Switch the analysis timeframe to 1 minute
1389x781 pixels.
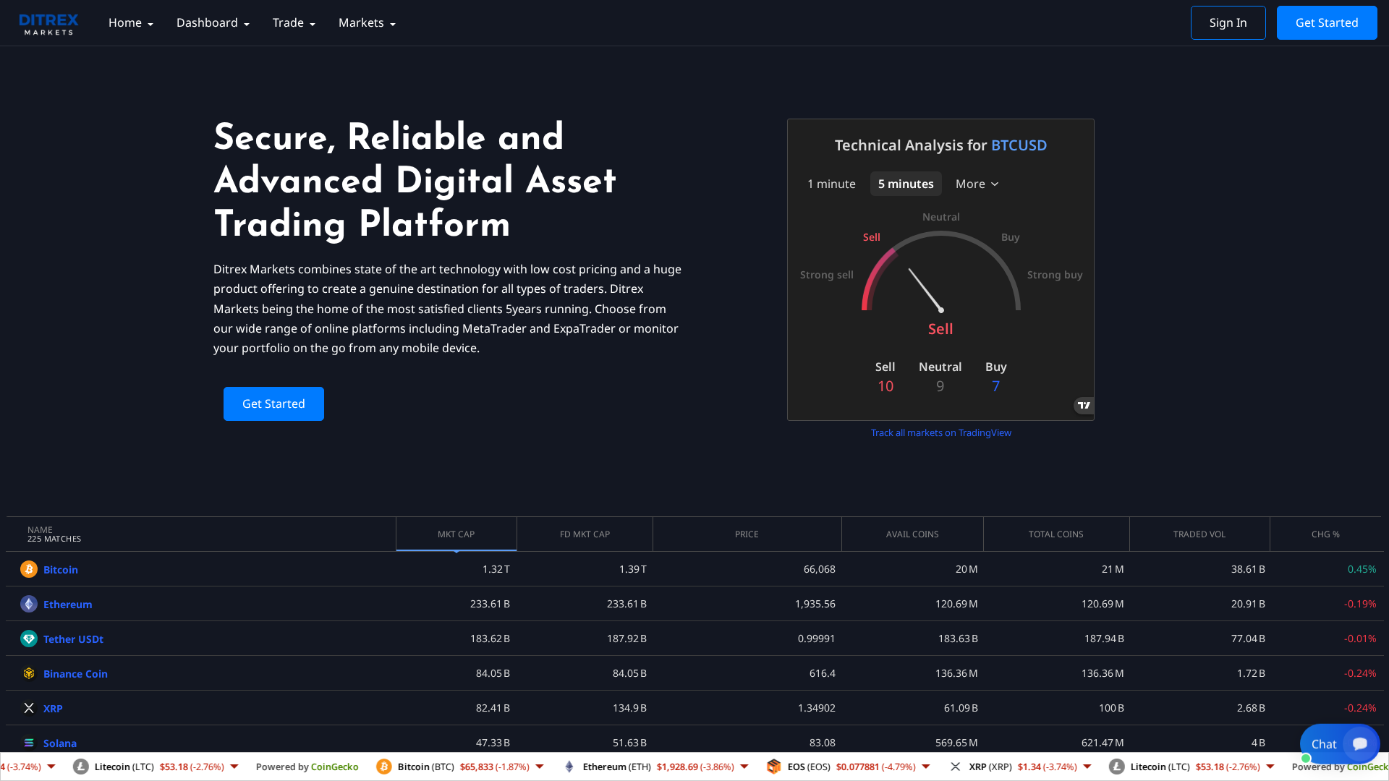(x=831, y=184)
